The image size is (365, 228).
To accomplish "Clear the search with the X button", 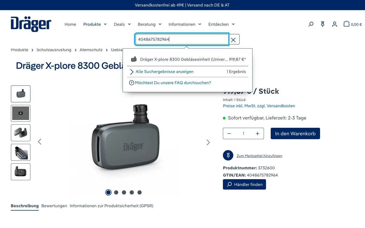I will tap(233, 39).
